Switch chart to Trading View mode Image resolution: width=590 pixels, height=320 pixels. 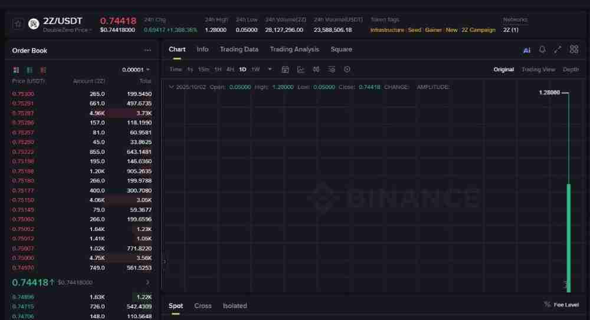pyautogui.click(x=538, y=70)
